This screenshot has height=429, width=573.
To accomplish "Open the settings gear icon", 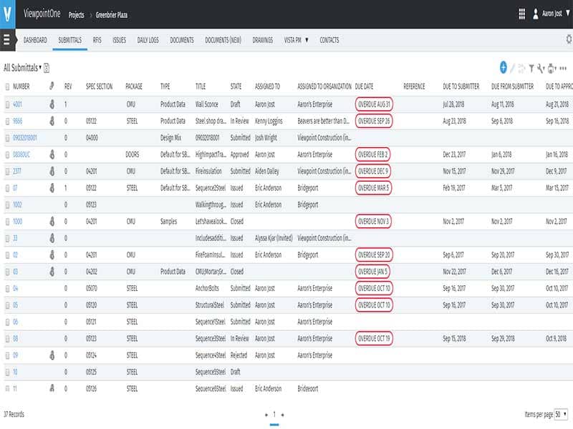I will pos(569,40).
